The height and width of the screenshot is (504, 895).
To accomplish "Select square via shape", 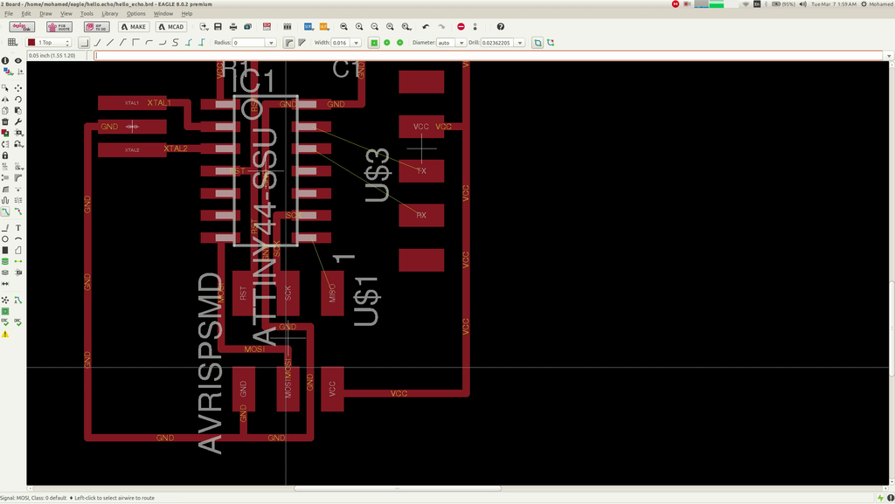I will [373, 43].
